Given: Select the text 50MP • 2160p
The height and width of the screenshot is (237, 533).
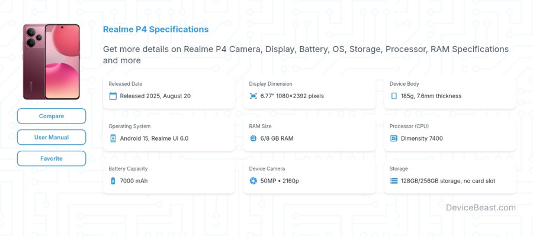Looking at the screenshot, I should [280, 181].
